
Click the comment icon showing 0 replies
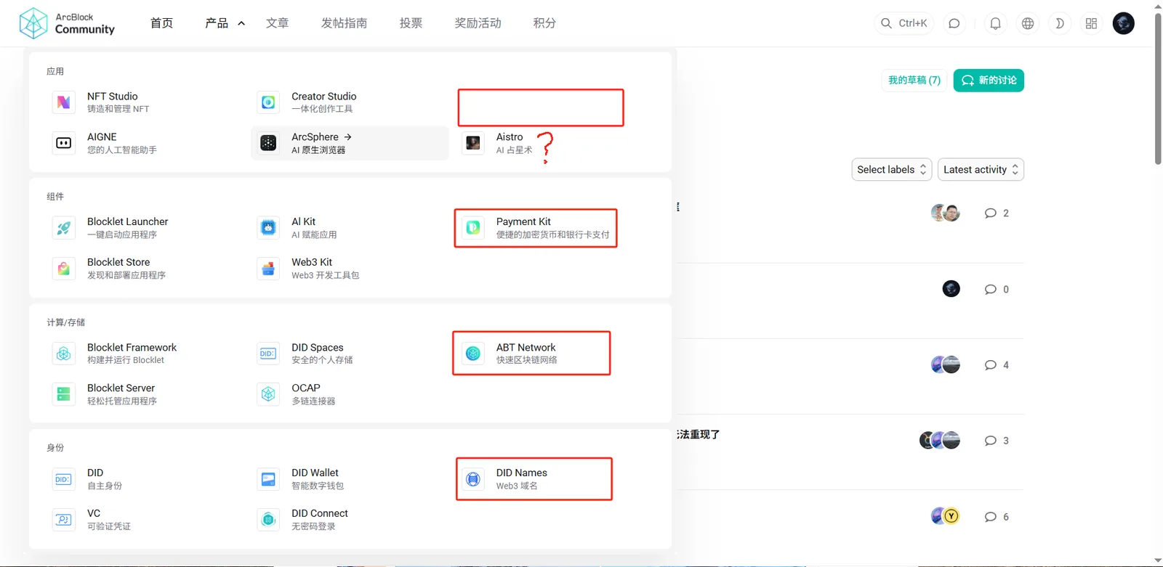pos(990,290)
